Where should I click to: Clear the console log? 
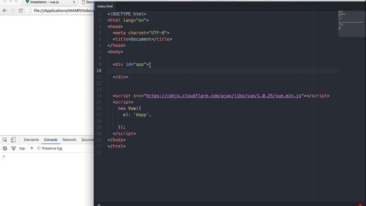tap(5, 148)
